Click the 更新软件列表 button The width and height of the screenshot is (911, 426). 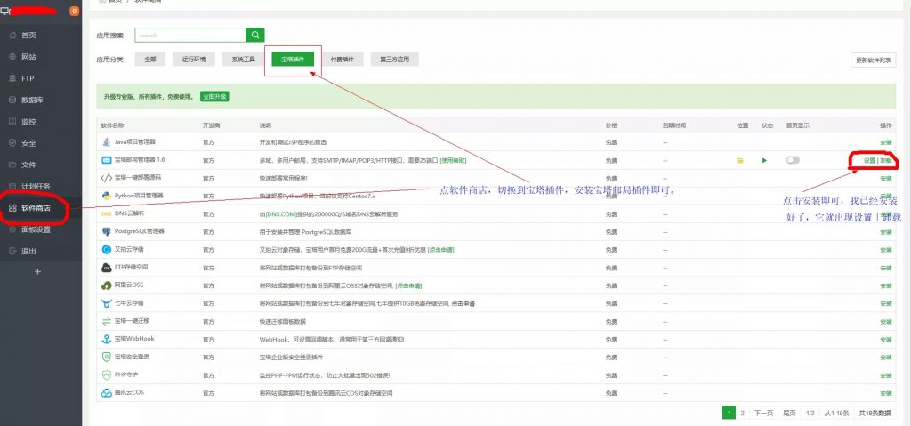pos(873,60)
